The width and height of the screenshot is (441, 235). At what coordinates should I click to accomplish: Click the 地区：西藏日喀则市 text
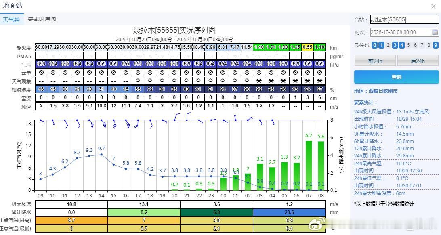(x=376, y=91)
